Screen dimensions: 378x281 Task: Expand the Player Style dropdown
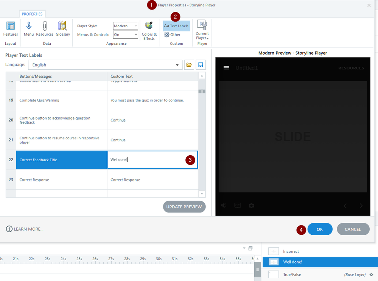point(125,26)
